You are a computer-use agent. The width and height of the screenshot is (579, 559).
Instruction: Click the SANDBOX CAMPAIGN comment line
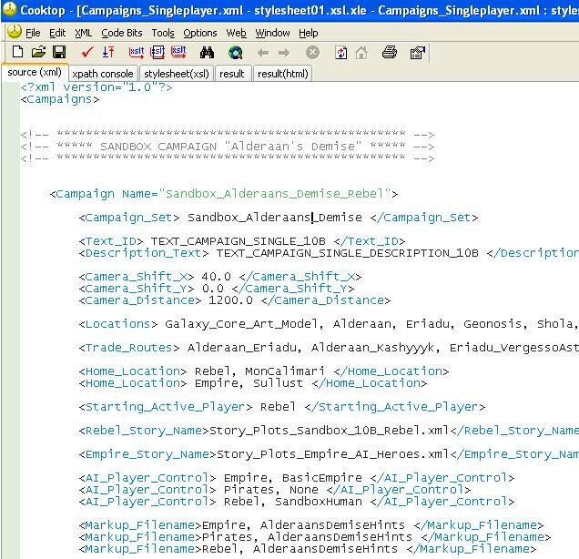[x=227, y=147]
